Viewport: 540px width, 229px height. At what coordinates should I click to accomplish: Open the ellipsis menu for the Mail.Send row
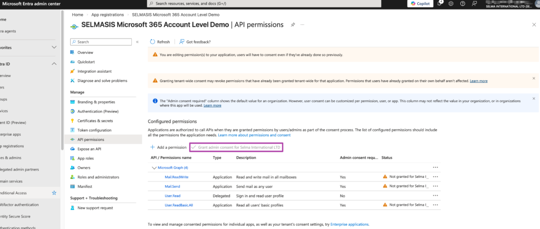point(435,186)
